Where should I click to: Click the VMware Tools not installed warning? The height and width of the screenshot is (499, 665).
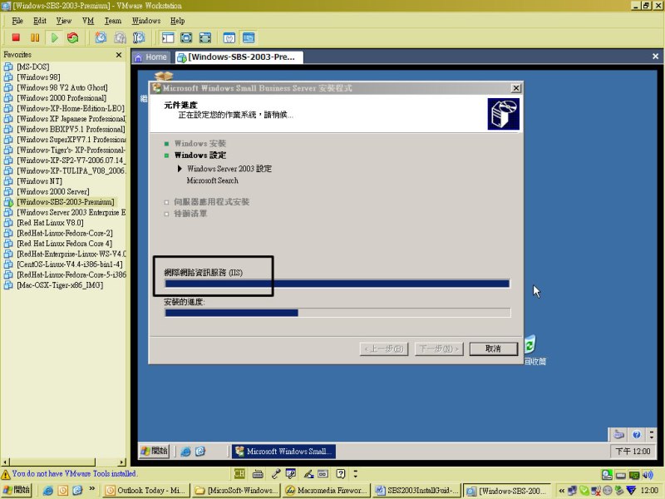tap(69, 473)
